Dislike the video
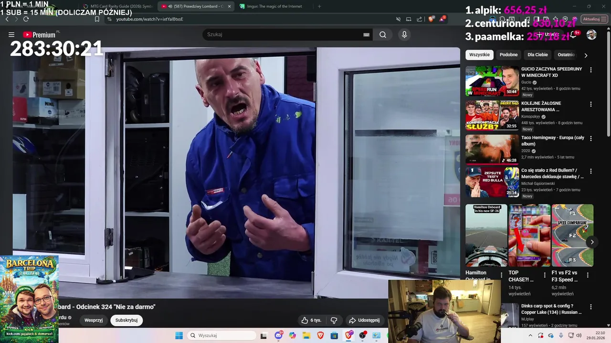 coord(334,320)
